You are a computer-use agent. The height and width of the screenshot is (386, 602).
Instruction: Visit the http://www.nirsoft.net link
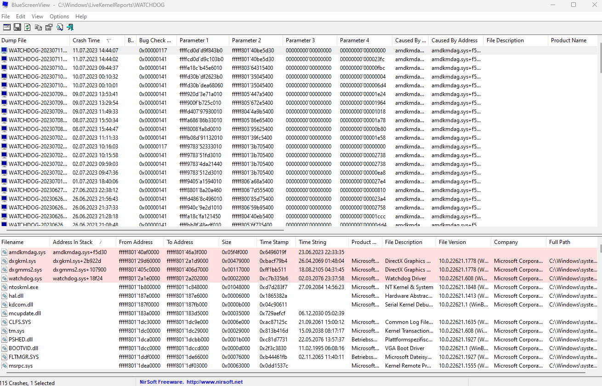click(x=215, y=382)
